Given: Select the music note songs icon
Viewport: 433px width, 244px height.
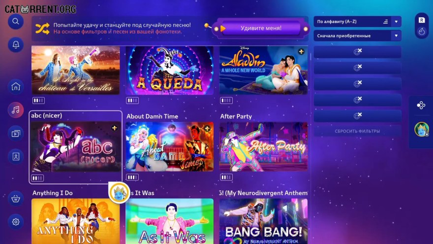Looking at the screenshot, I should click(16, 110).
